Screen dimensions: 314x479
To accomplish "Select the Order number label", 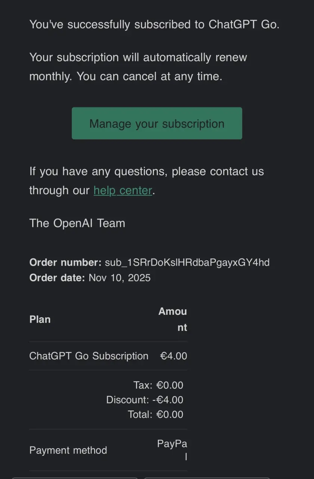I will click(x=65, y=262).
